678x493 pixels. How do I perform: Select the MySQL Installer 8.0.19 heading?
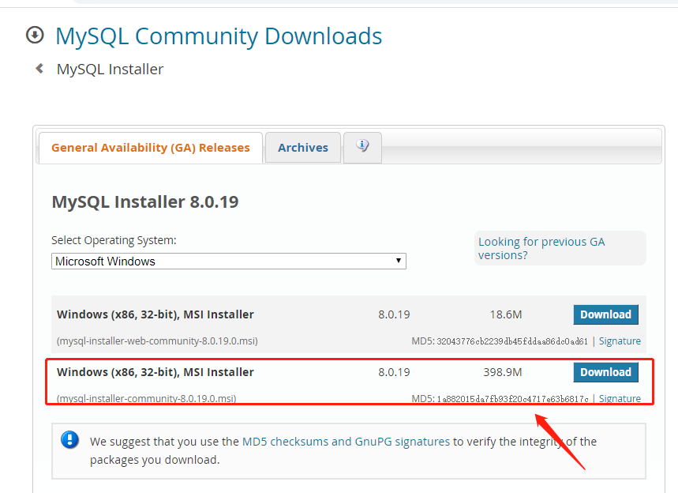pyautogui.click(x=145, y=201)
